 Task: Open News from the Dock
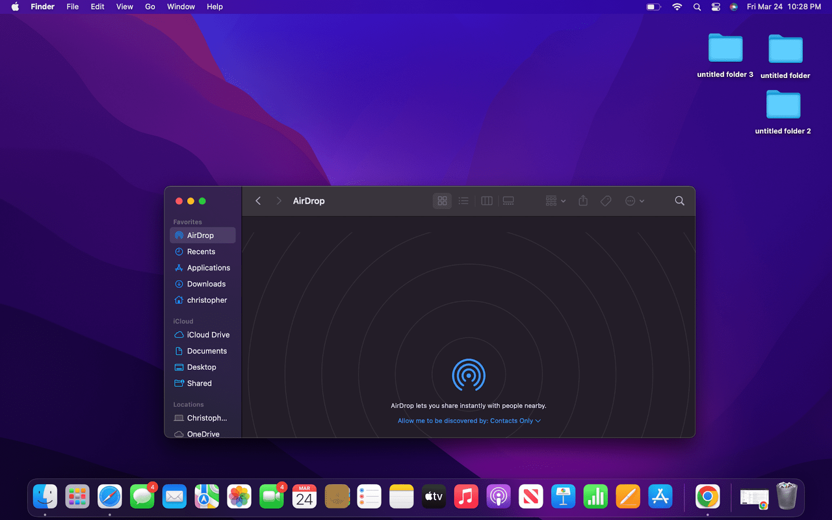(531, 497)
